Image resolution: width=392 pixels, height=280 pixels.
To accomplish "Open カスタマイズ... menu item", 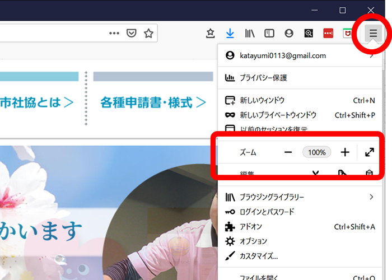I will pyautogui.click(x=300, y=256).
